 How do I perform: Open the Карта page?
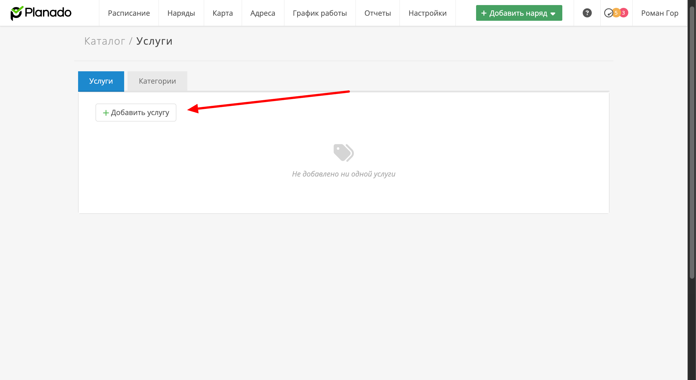pyautogui.click(x=222, y=13)
